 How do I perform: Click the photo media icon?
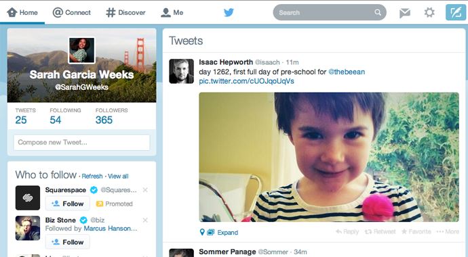pos(211,232)
